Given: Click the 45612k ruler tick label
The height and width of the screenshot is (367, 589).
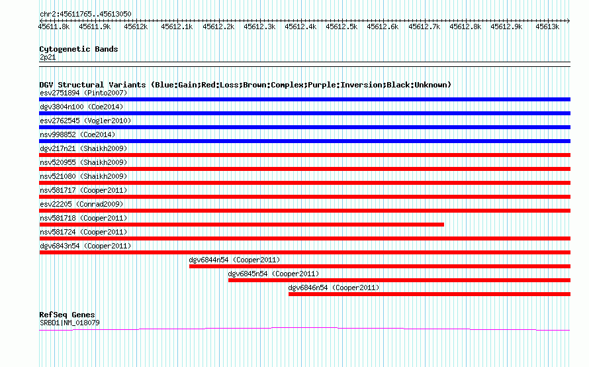Looking at the screenshot, I should coord(136,26).
